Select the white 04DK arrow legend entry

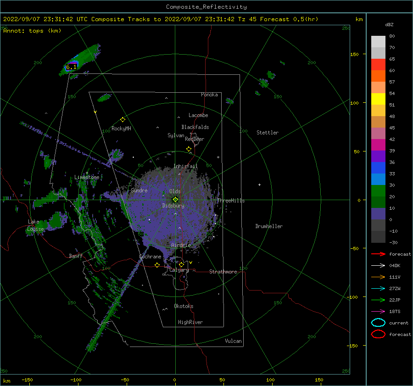[378, 266]
